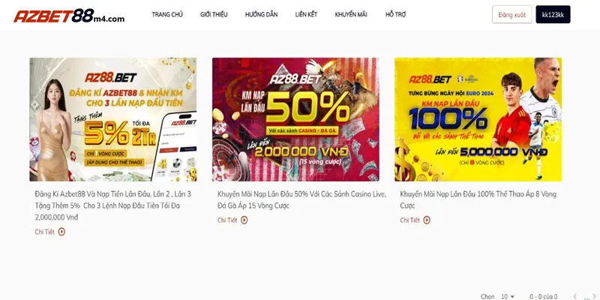Viewport: 600px width, 300px height.
Task: Open the Khuyến Mãi menu item
Action: pyautogui.click(x=351, y=14)
